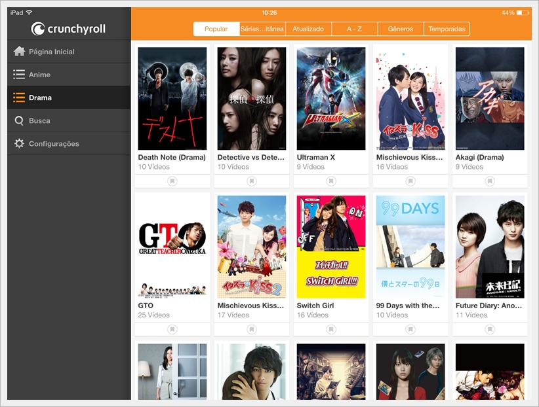The width and height of the screenshot is (539, 407).
Task: Tap bookmark icon under Mischievous Kiss 16 Vídeos
Action: tap(410, 181)
